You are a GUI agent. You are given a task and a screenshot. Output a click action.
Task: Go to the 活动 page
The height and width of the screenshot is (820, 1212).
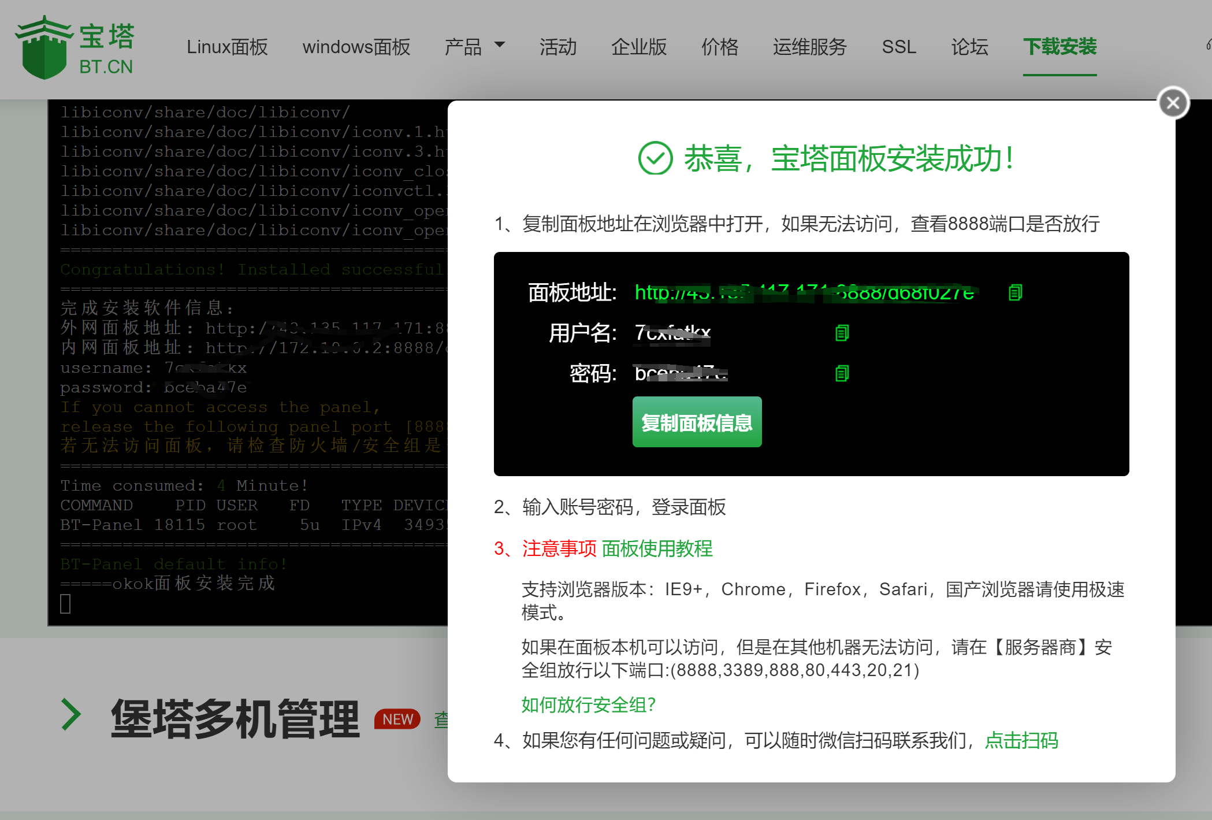[557, 47]
